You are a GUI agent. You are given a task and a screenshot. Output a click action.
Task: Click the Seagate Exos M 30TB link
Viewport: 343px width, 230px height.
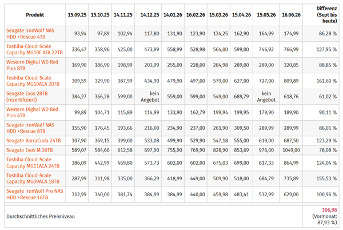pos(30,150)
